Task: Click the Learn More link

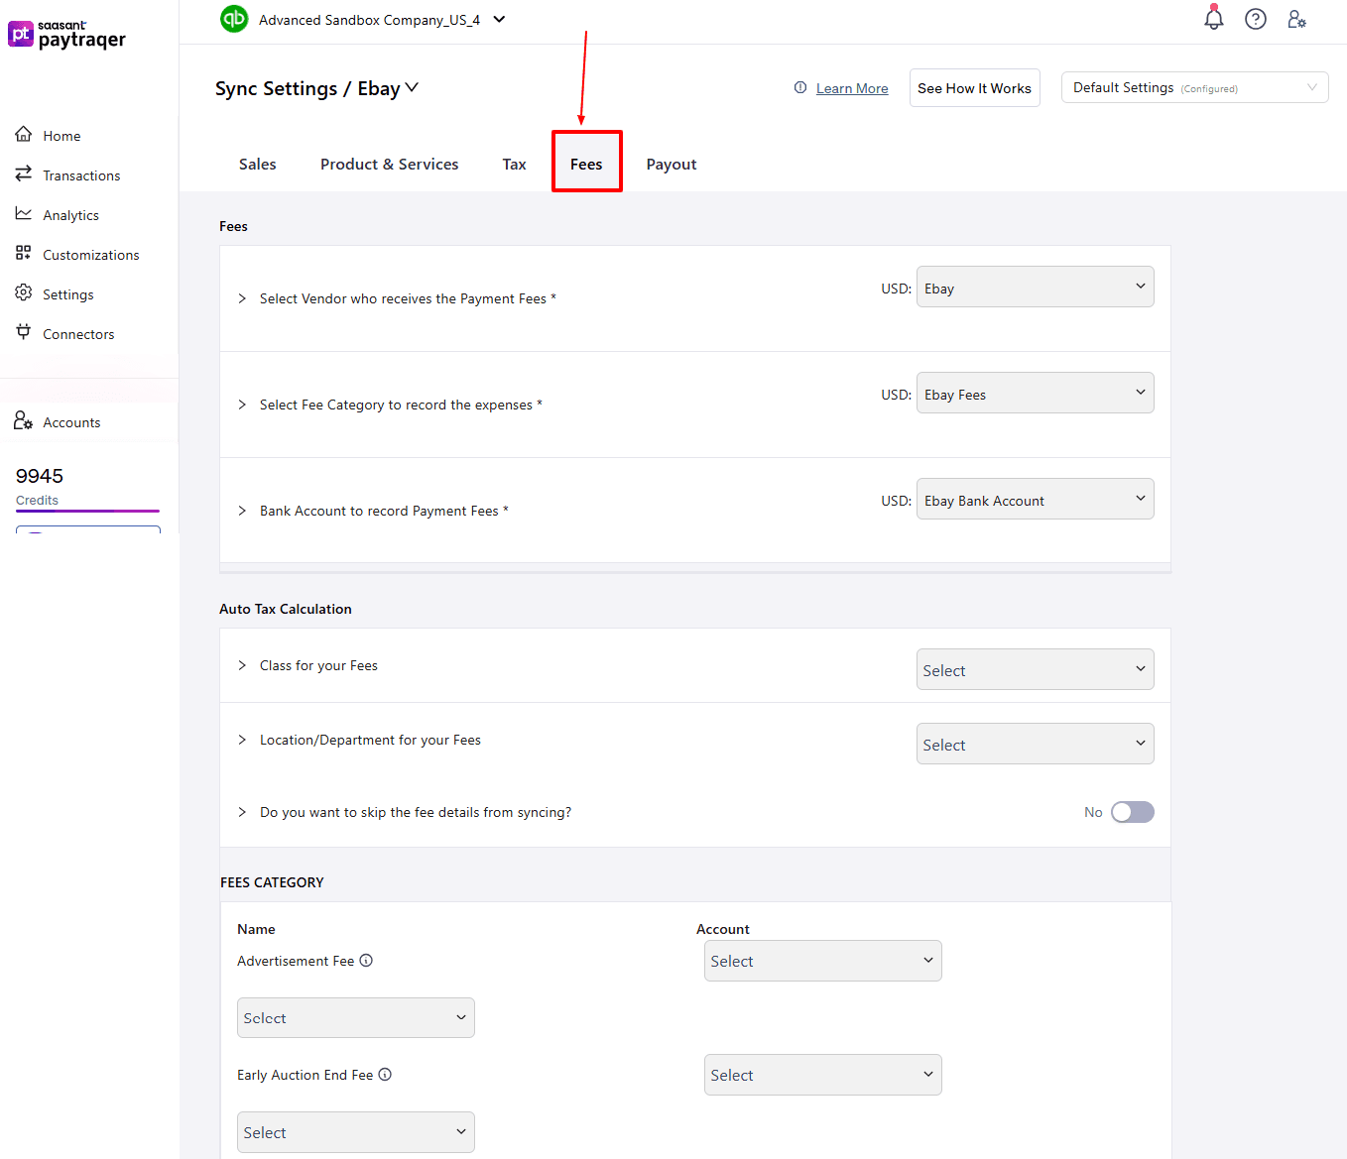Action: tap(852, 88)
